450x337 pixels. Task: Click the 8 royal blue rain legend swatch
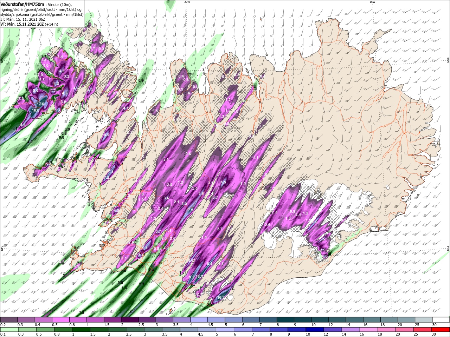tap(279, 330)
